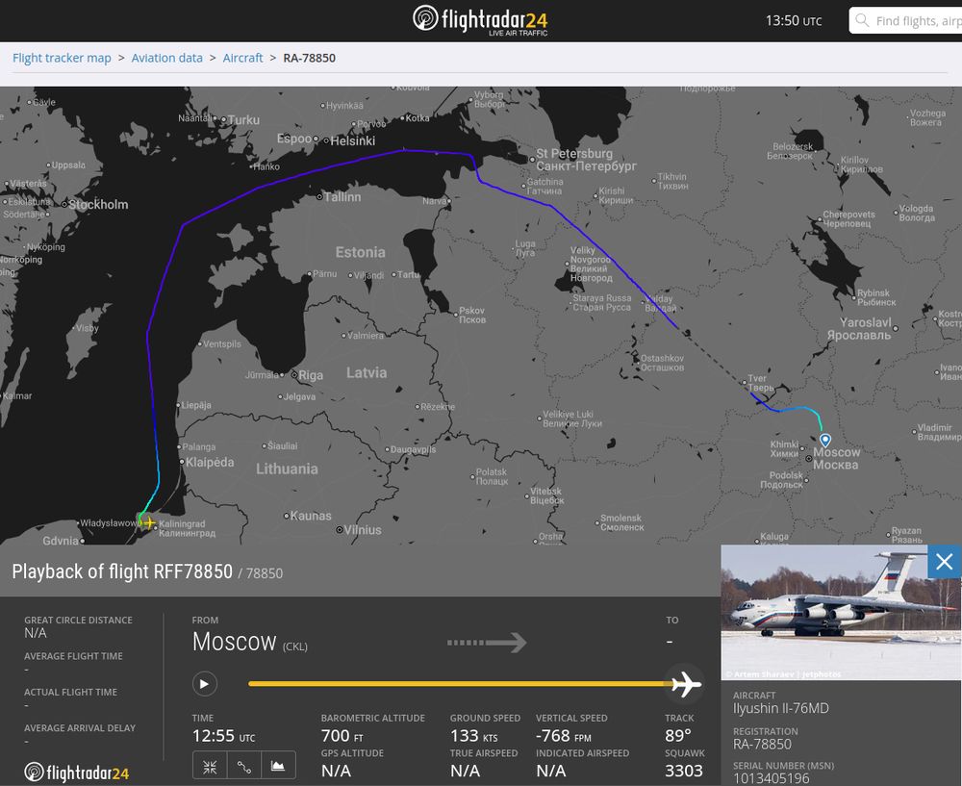This screenshot has width=962, height=786.
Task: Click the 89° track value
Action: [678, 735]
